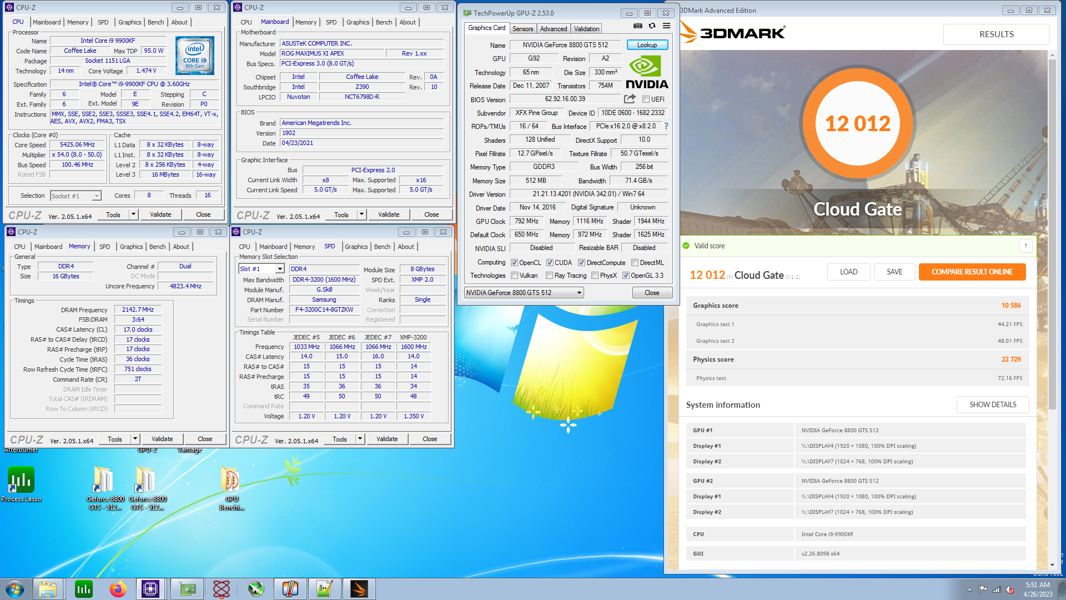The image size is (1066, 600).
Task: Open the Socket #1 selection dropdown
Action: 76,196
